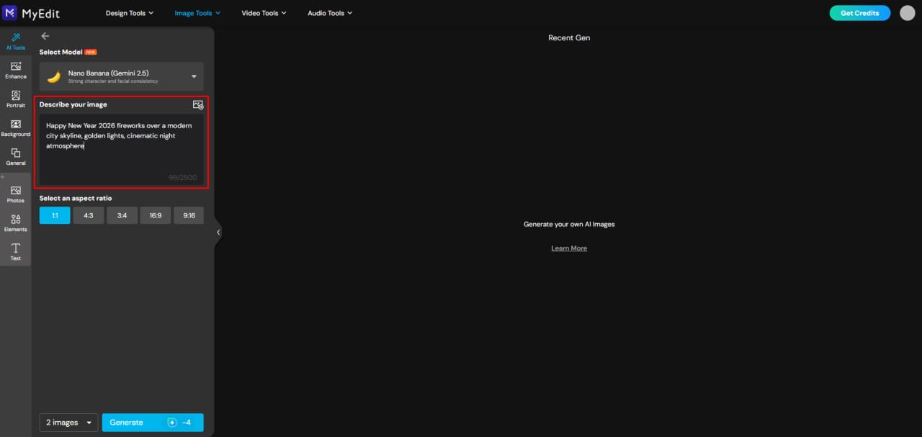
Task: Click the "Generate your own AI Images" text
Action: click(x=569, y=224)
